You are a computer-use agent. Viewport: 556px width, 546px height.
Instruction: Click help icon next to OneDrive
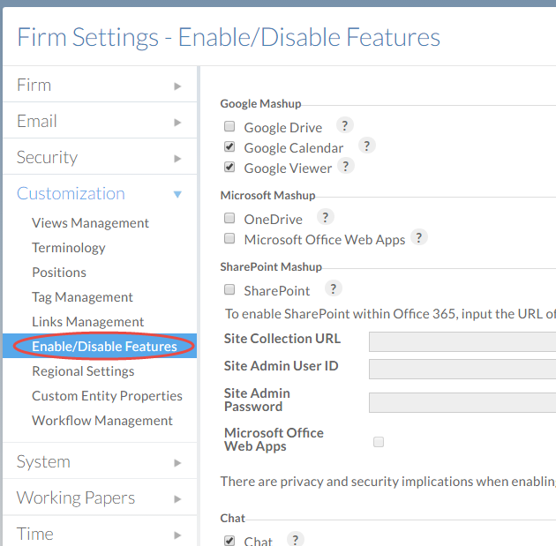[325, 218]
